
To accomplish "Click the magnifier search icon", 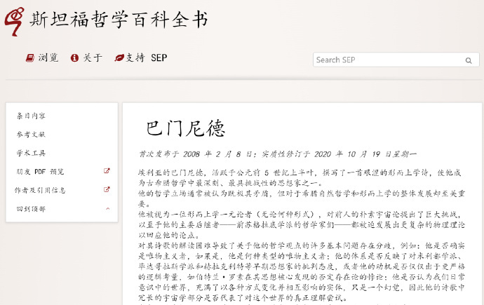I will tap(469, 60).
